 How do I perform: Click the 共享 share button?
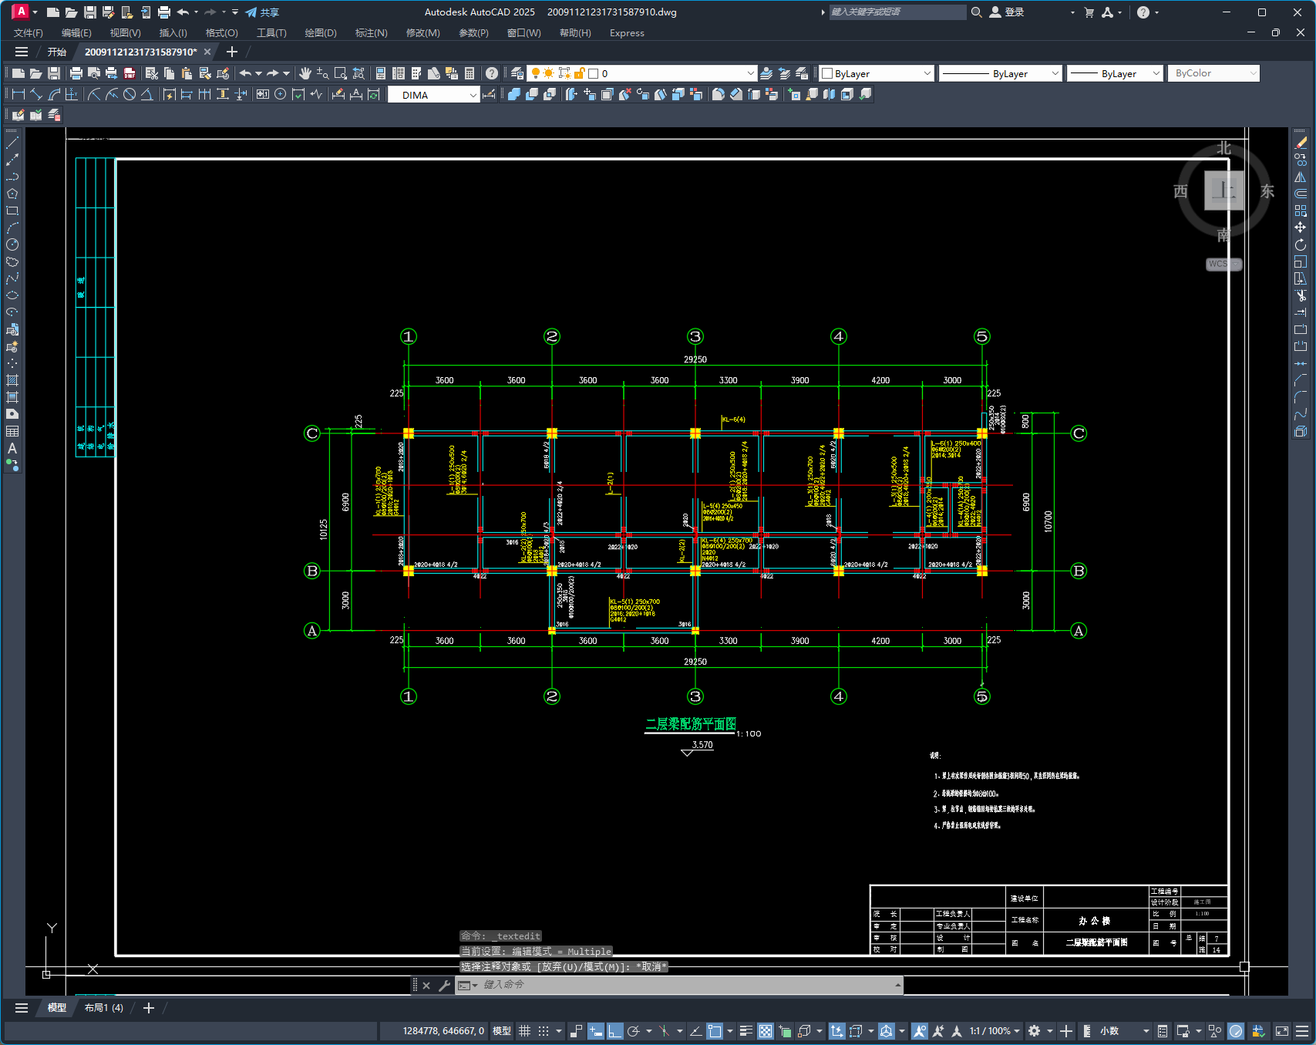[x=262, y=12]
